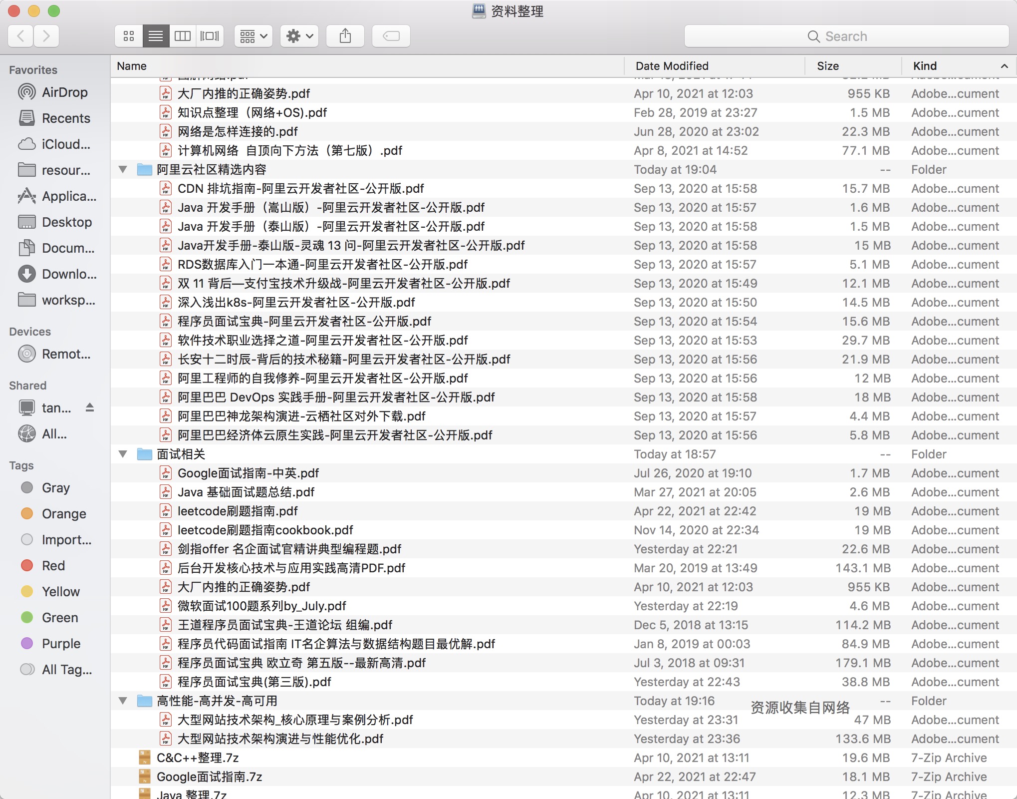Viewport: 1017px width, 799px height.
Task: Switch to icon view mode
Action: (129, 36)
